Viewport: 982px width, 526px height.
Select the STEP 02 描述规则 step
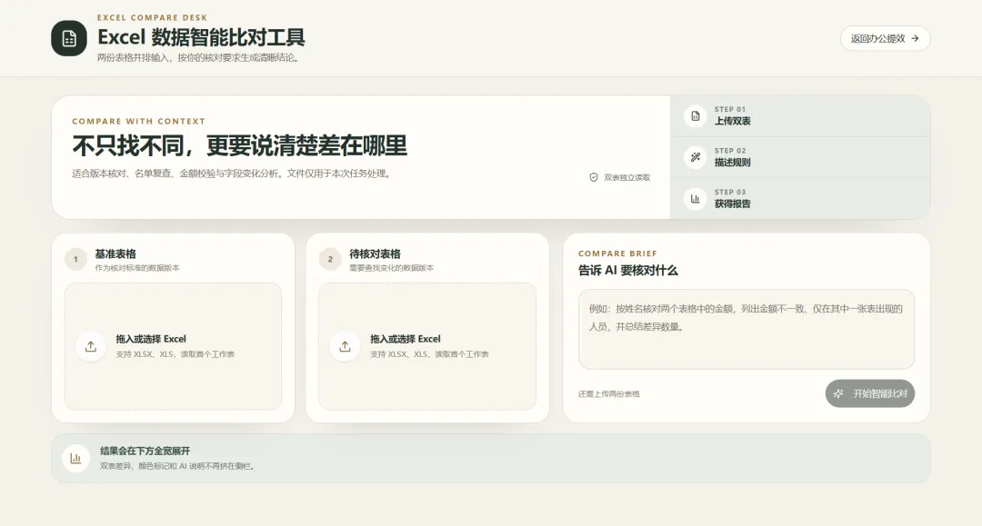point(800,157)
